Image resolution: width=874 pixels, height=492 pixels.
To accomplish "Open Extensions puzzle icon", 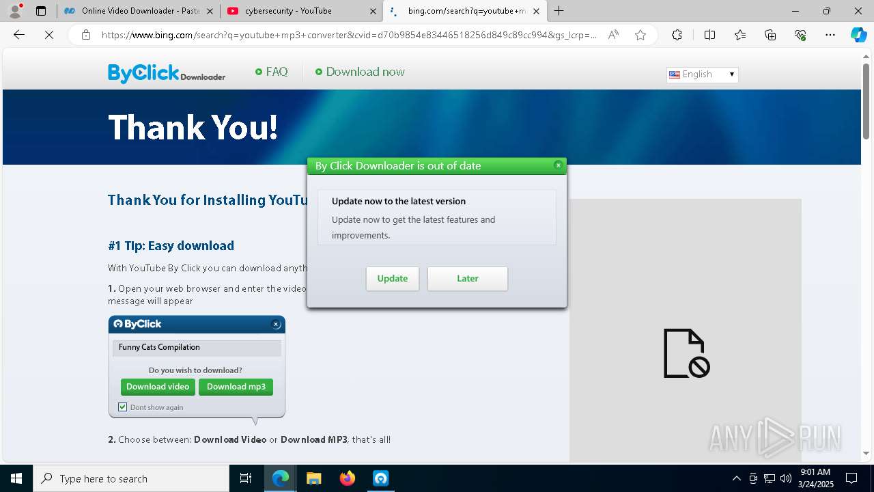I will (677, 35).
